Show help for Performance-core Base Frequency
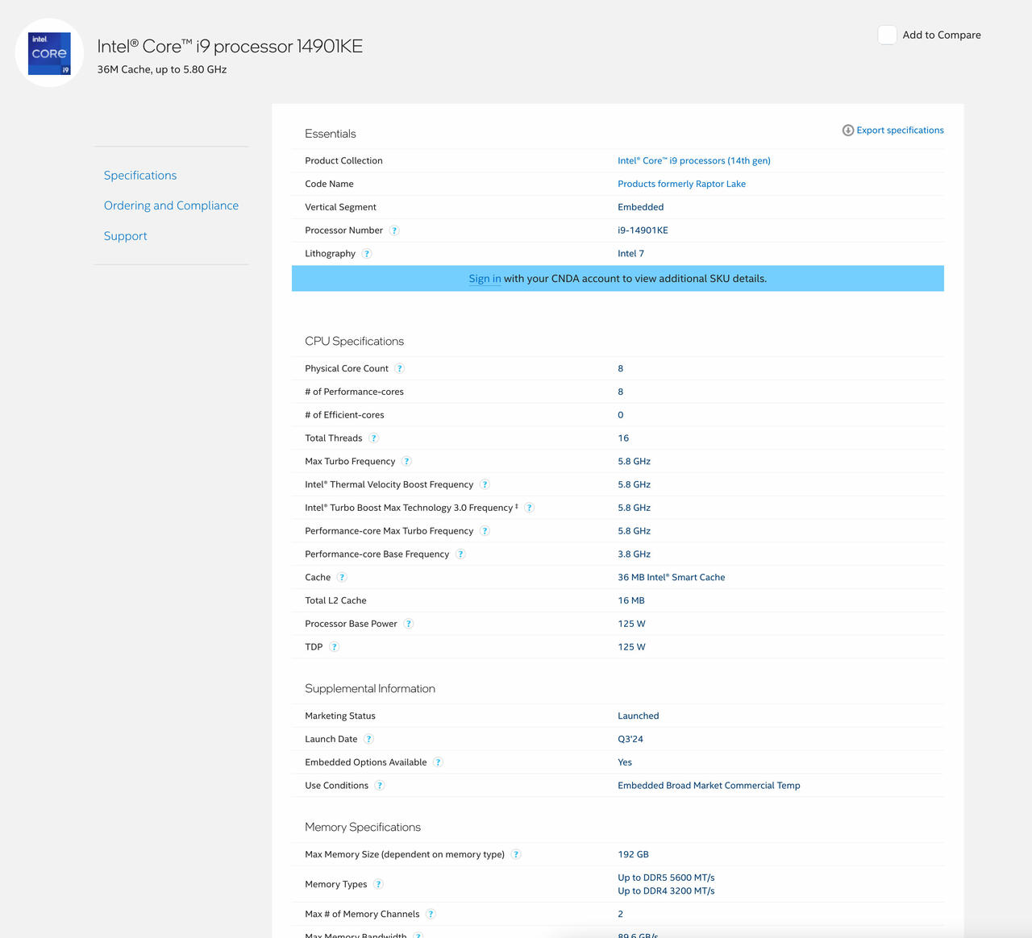Viewport: 1032px width, 938px height. pos(460,554)
